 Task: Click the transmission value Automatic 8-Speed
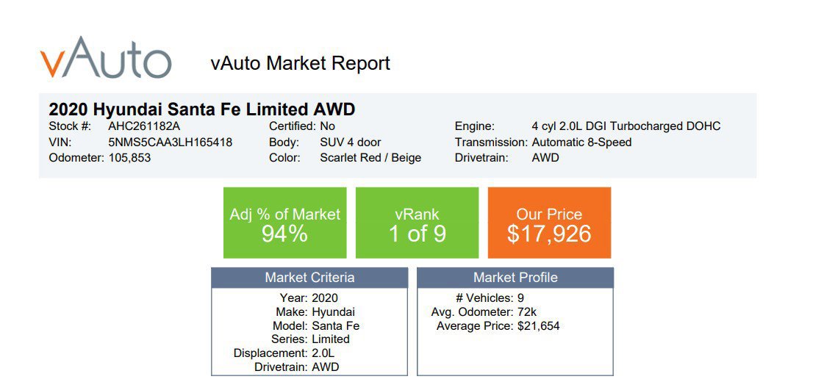point(581,142)
